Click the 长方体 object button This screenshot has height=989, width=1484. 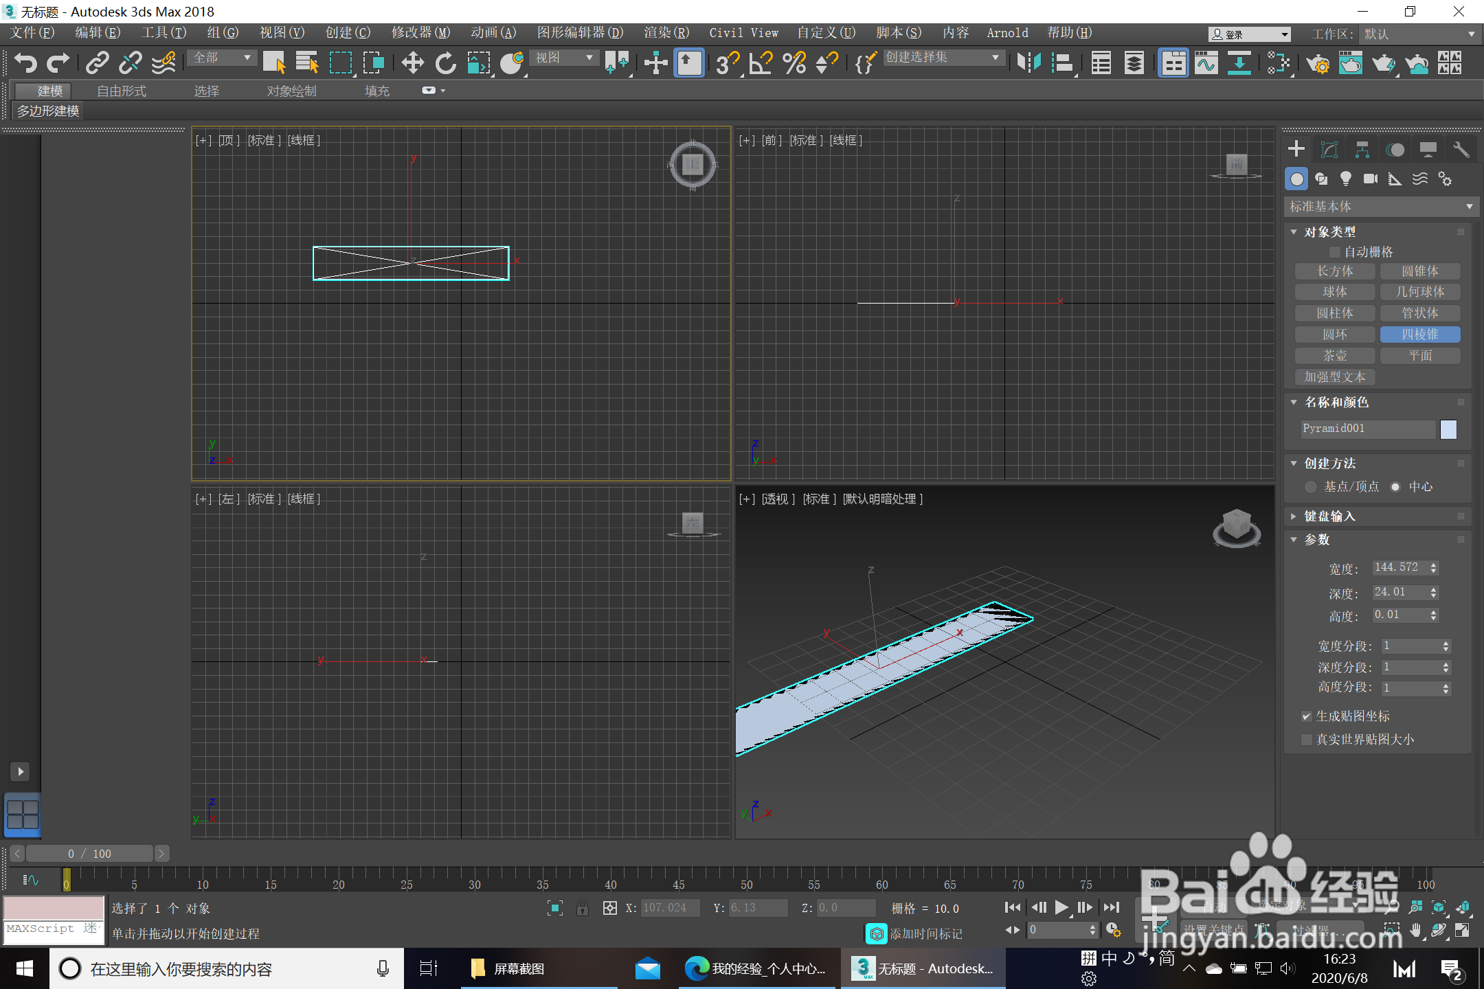(x=1334, y=271)
